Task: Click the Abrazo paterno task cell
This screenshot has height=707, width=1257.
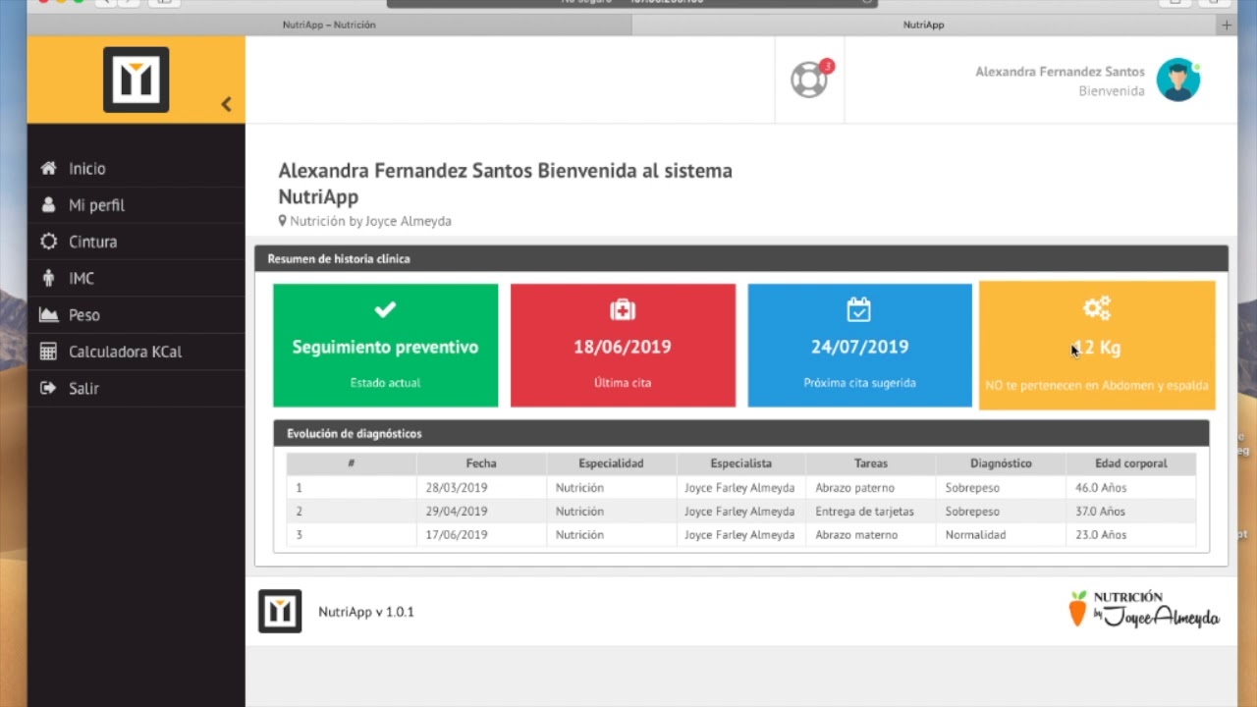Action: pyautogui.click(x=871, y=487)
